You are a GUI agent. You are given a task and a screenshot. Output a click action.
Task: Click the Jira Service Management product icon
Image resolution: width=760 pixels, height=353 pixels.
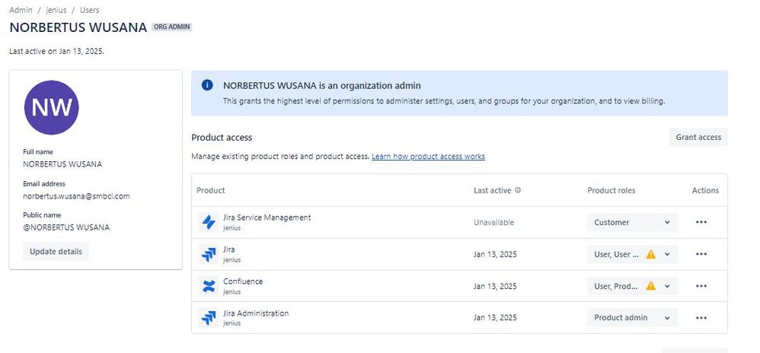coord(209,222)
